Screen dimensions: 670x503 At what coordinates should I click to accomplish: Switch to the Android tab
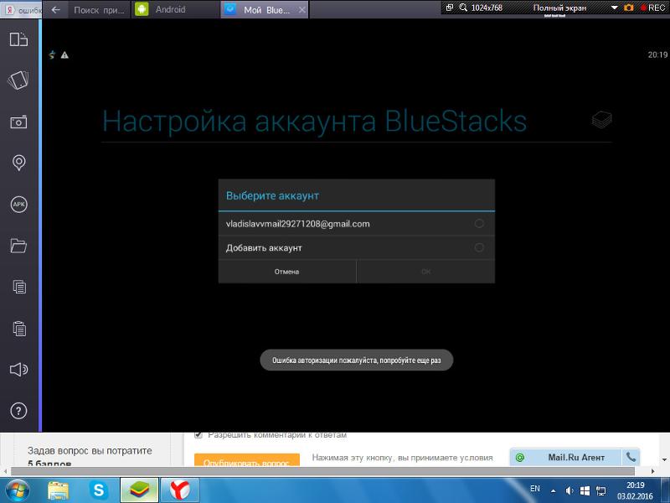click(170, 10)
